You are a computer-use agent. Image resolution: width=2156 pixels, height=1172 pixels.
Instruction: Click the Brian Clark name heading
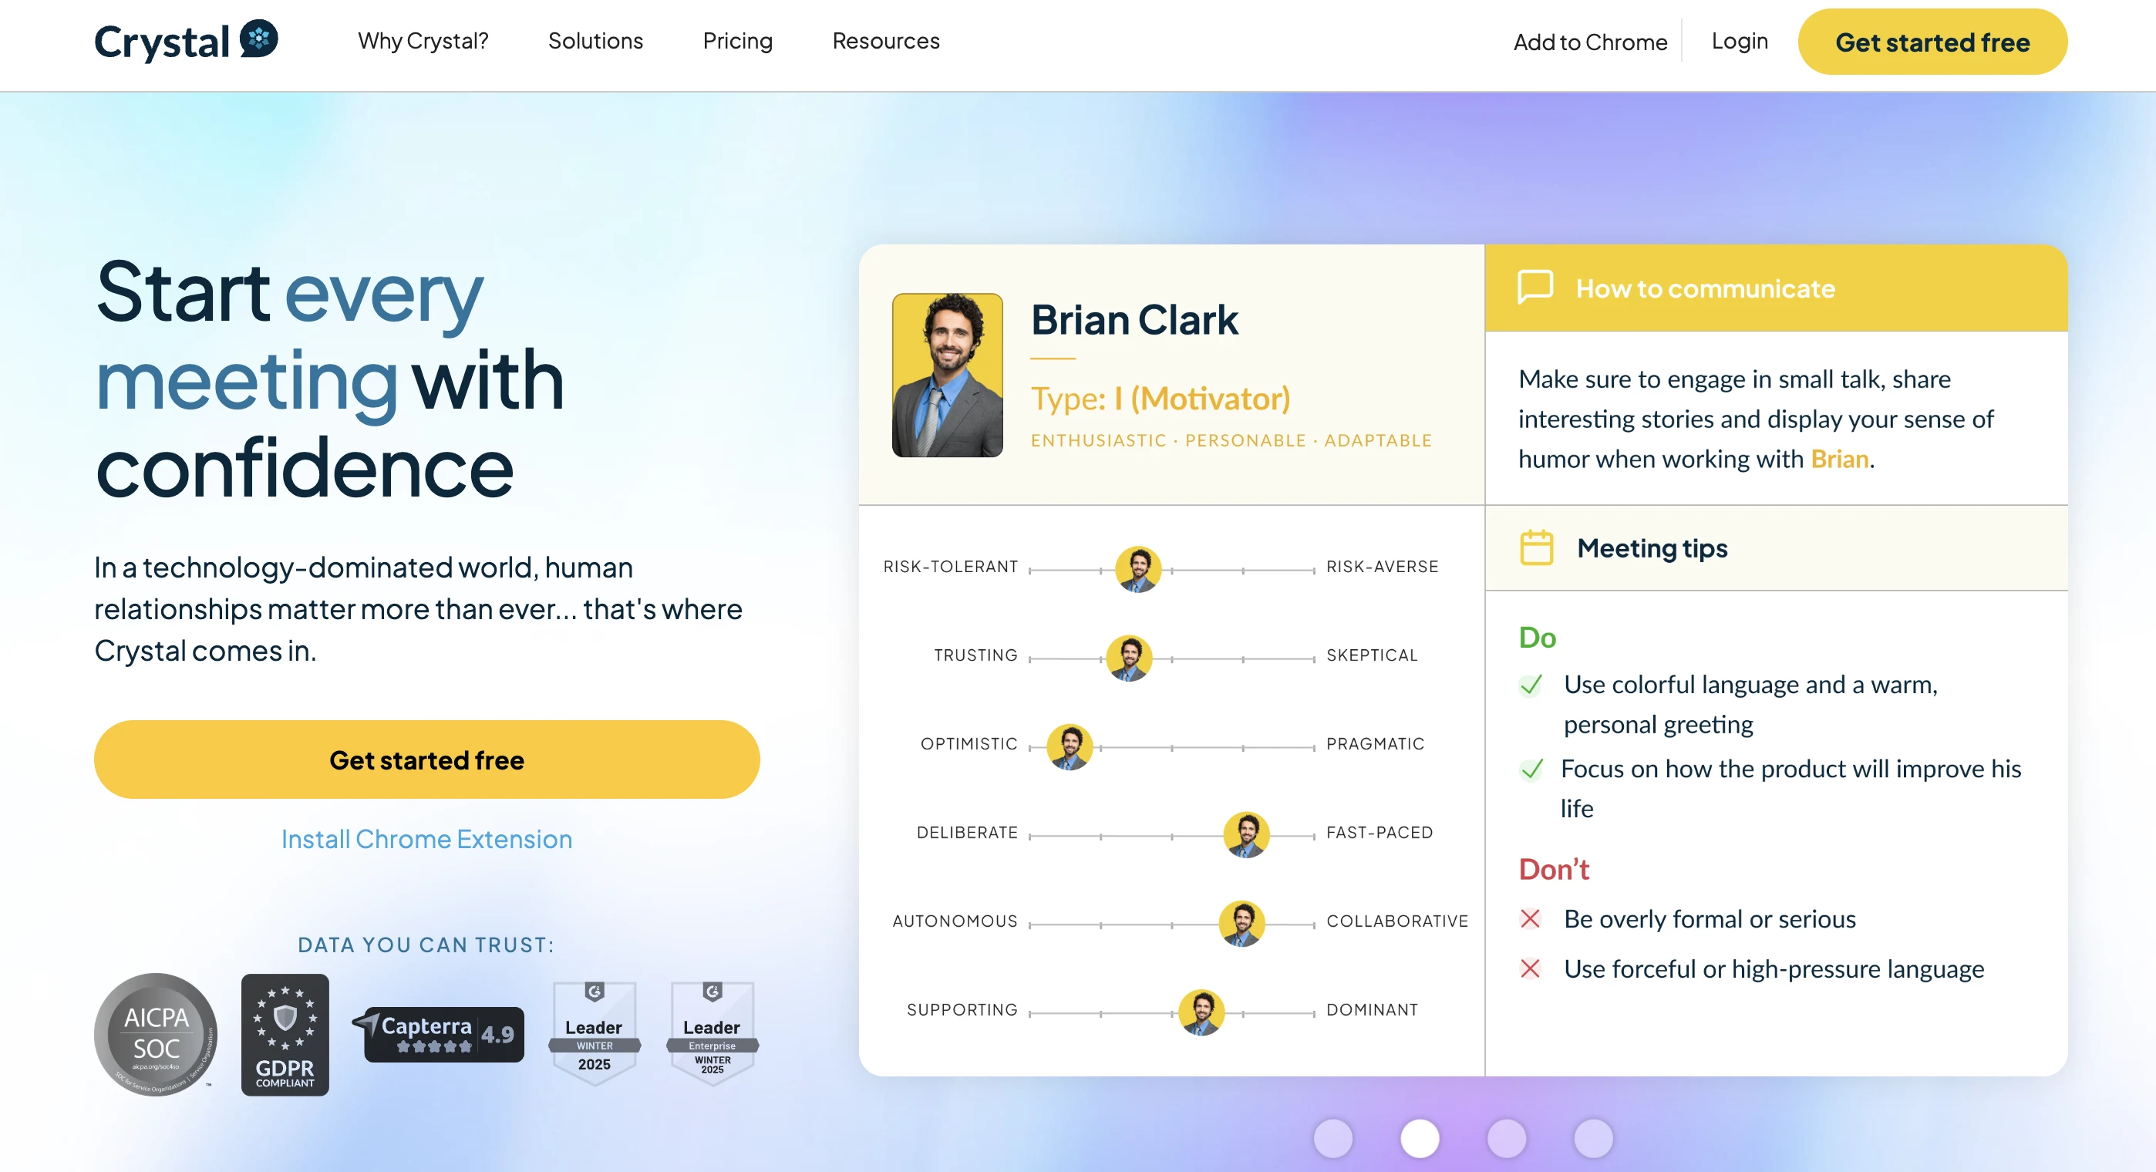pyautogui.click(x=1134, y=320)
